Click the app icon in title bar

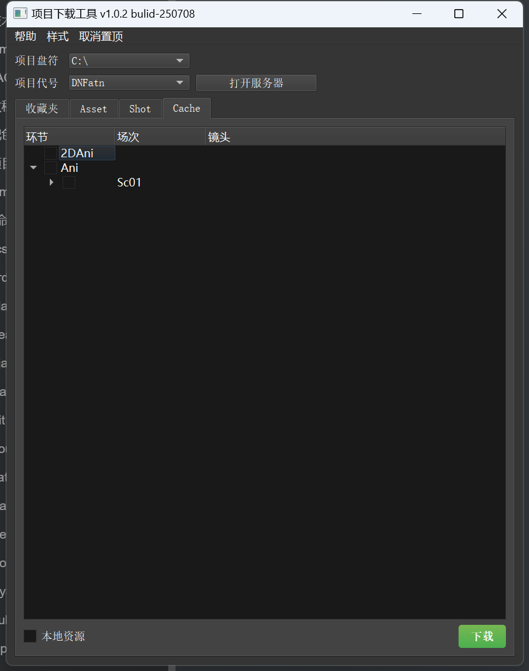pyautogui.click(x=20, y=14)
